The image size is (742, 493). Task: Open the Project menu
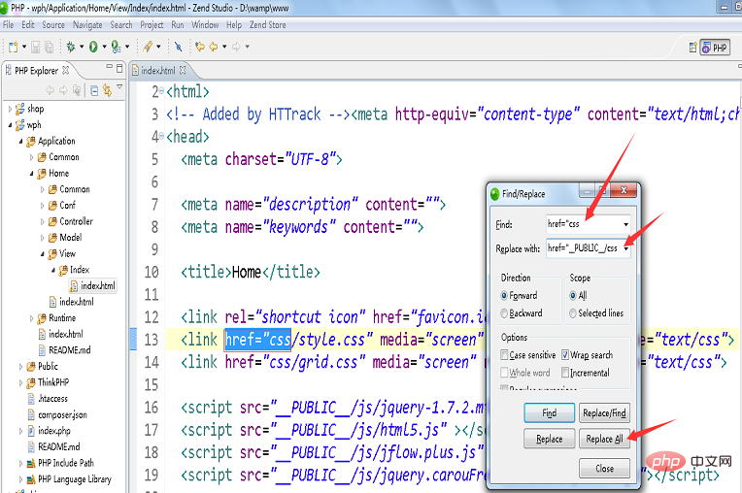152,25
